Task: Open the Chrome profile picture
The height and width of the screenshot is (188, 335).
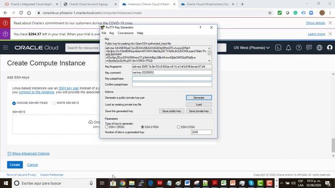Action: [x=322, y=13]
